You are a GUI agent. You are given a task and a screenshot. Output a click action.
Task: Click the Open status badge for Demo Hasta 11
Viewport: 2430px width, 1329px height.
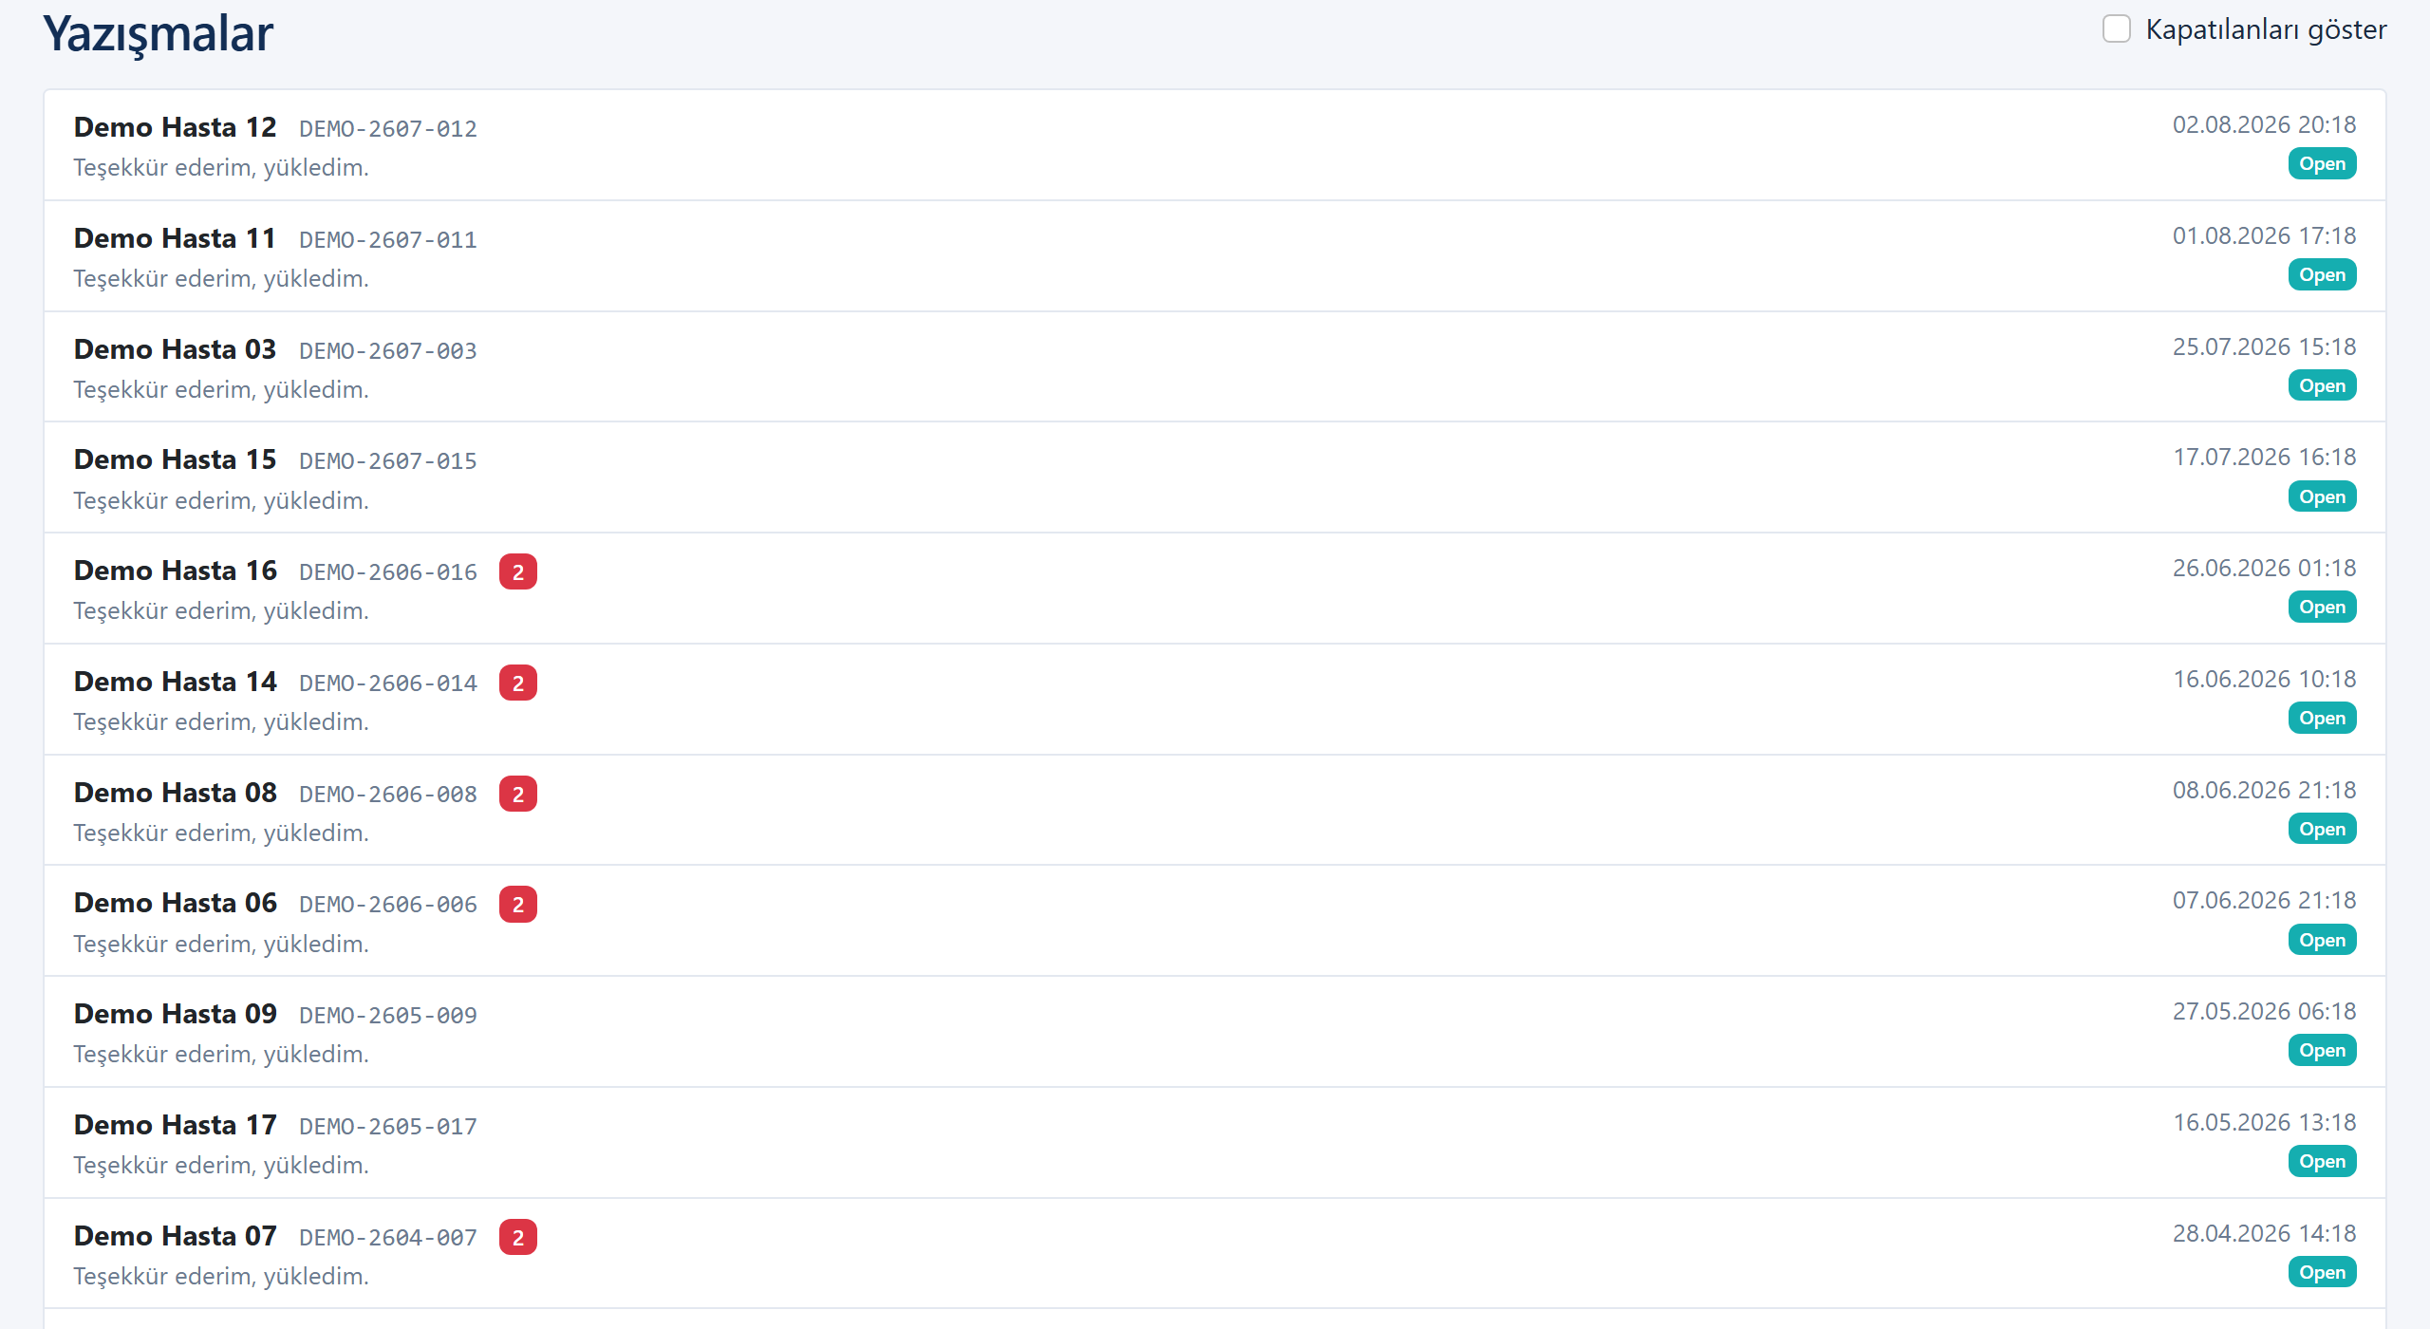[2322, 274]
